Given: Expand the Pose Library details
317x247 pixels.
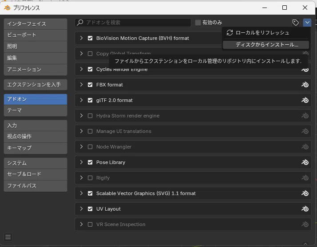Looking at the screenshot, I should coord(81,162).
